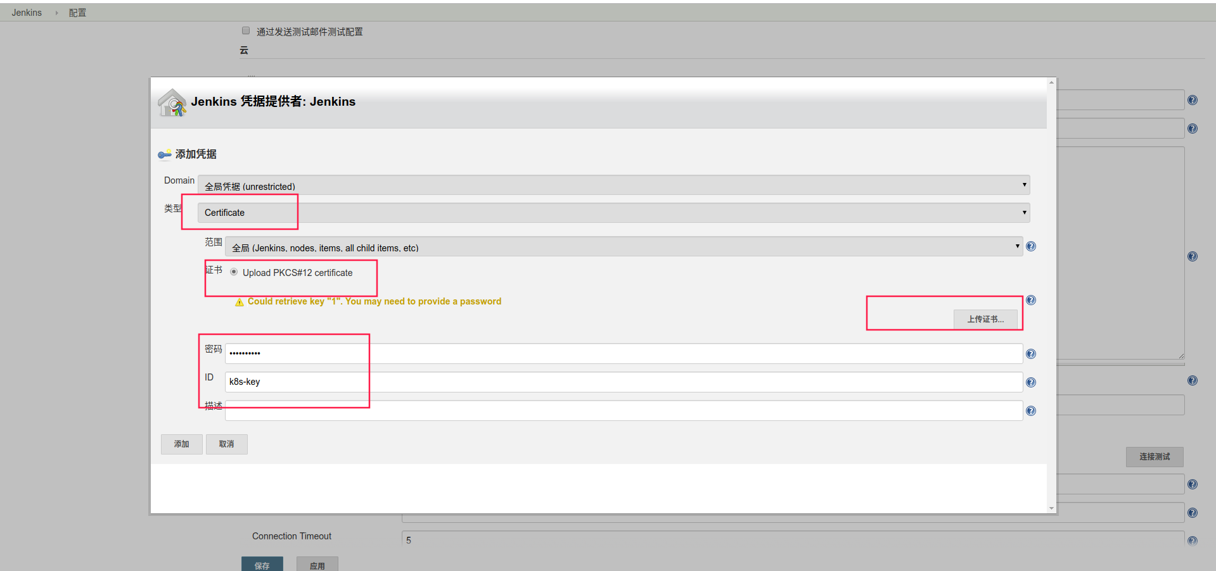Viewport: 1216px width, 571px height.
Task: Click dialog scrollbar up arrow
Action: [x=1051, y=82]
